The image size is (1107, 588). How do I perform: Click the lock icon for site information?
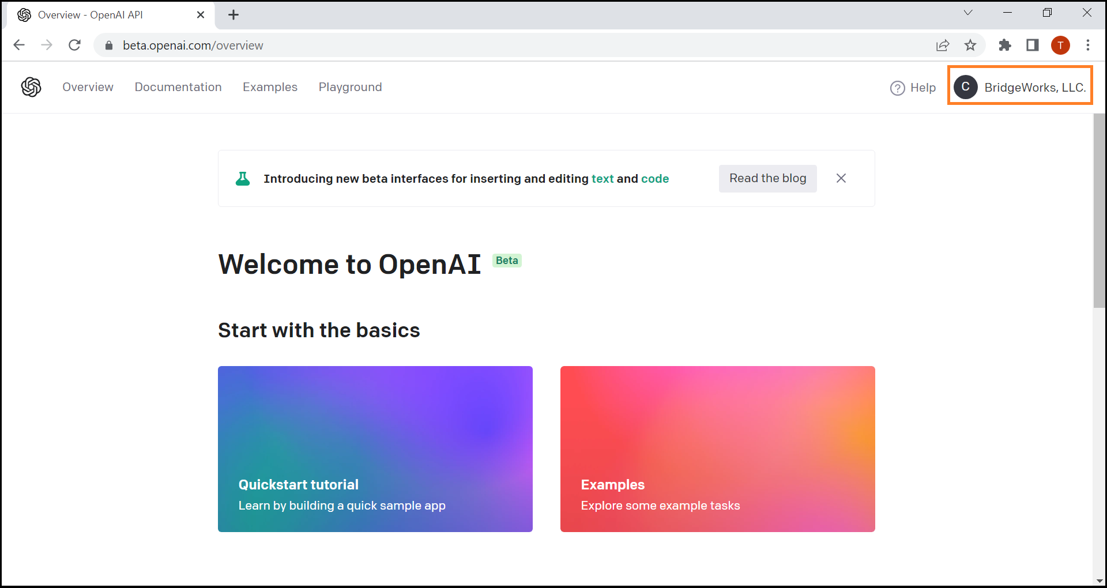(108, 46)
